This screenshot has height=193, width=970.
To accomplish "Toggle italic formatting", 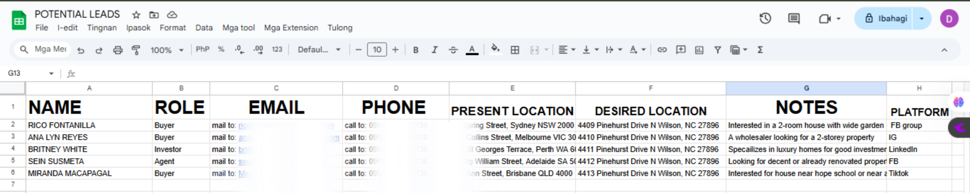I will pos(435,50).
